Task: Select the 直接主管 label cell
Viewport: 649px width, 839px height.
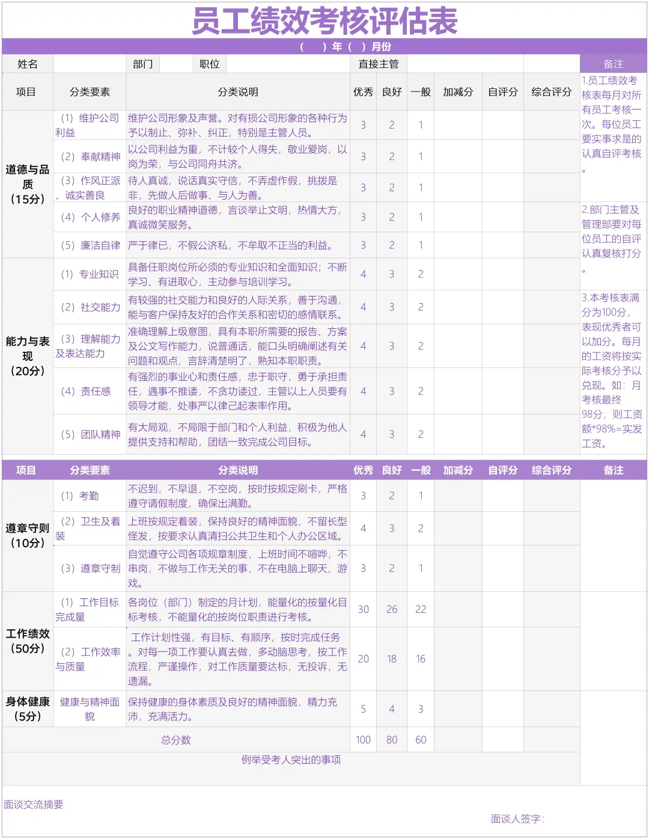Action: point(379,64)
